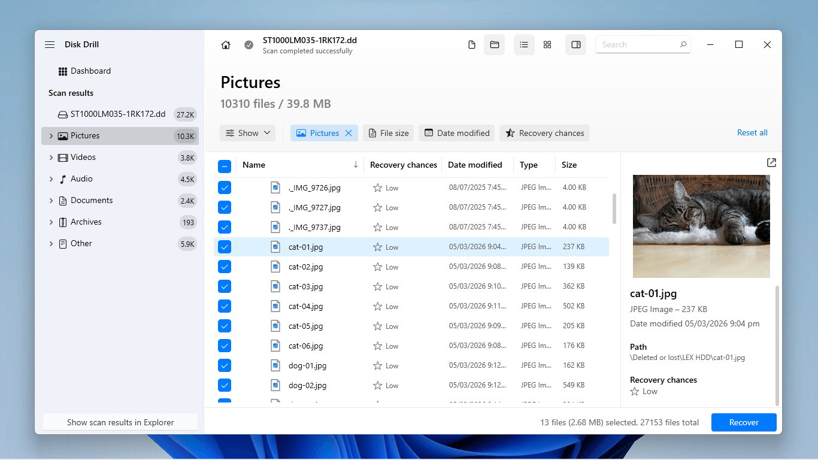Switch to file view document icon
The width and height of the screenshot is (818, 460).
click(x=472, y=45)
